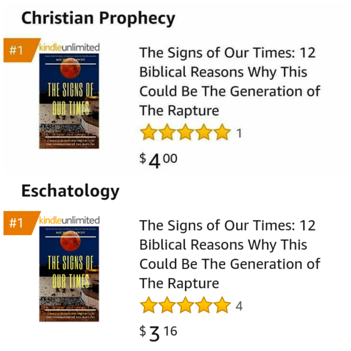This screenshot has width=351, height=351.
Task: Click last star of the Eschatology rating
Action: [x=221, y=305]
